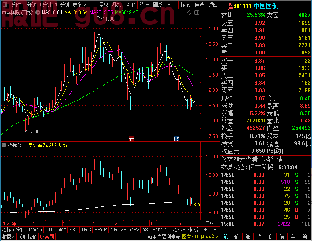Select the VR indicator tab
Viewport: 312px width, 241px height.
point(123,230)
